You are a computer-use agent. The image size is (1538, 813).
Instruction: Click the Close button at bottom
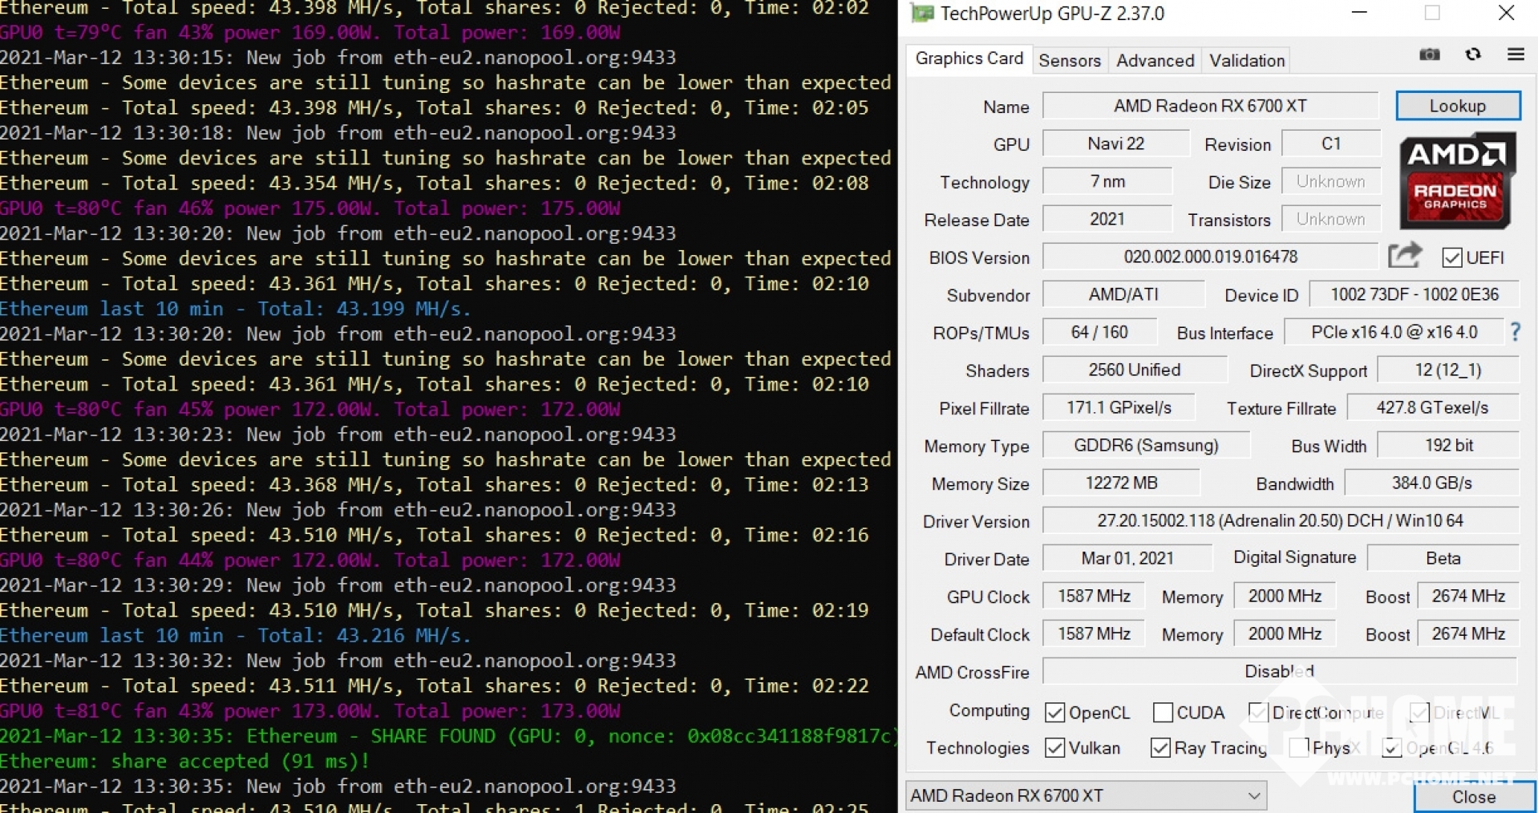pyautogui.click(x=1473, y=797)
